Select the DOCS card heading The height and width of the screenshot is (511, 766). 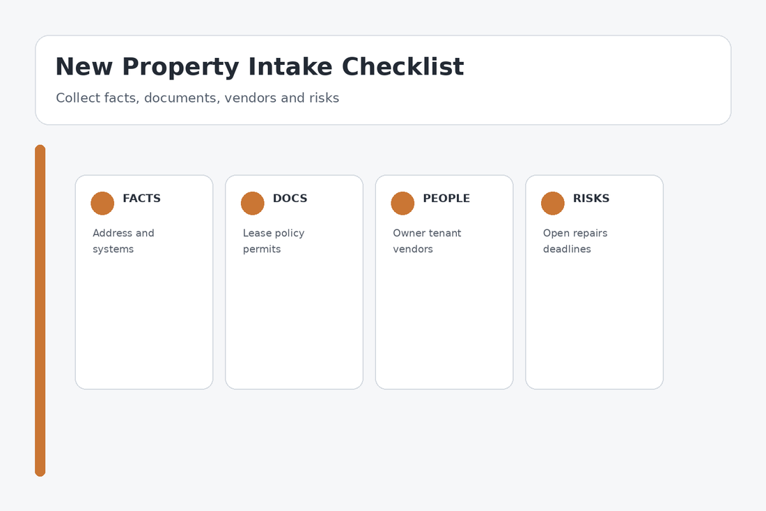(x=290, y=199)
